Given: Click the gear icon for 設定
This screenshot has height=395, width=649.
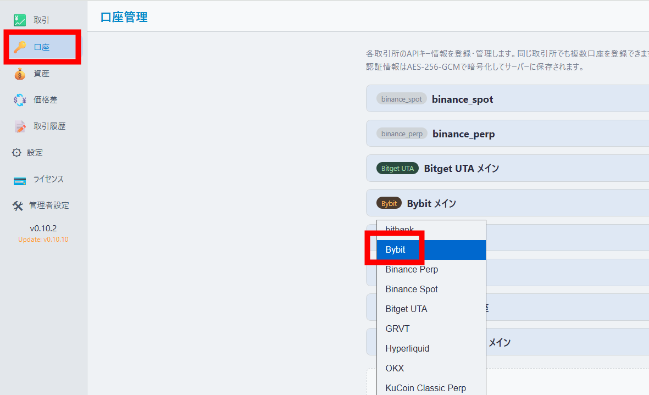Looking at the screenshot, I should [x=17, y=153].
